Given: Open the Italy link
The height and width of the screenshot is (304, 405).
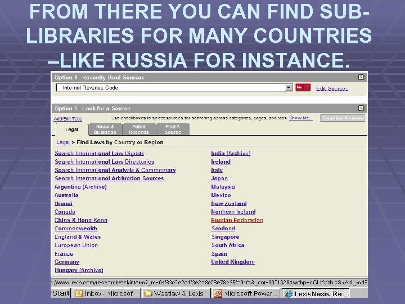Looking at the screenshot, I should coord(217,170).
